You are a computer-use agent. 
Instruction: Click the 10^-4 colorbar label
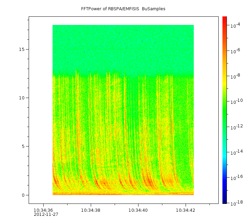click(235, 25)
